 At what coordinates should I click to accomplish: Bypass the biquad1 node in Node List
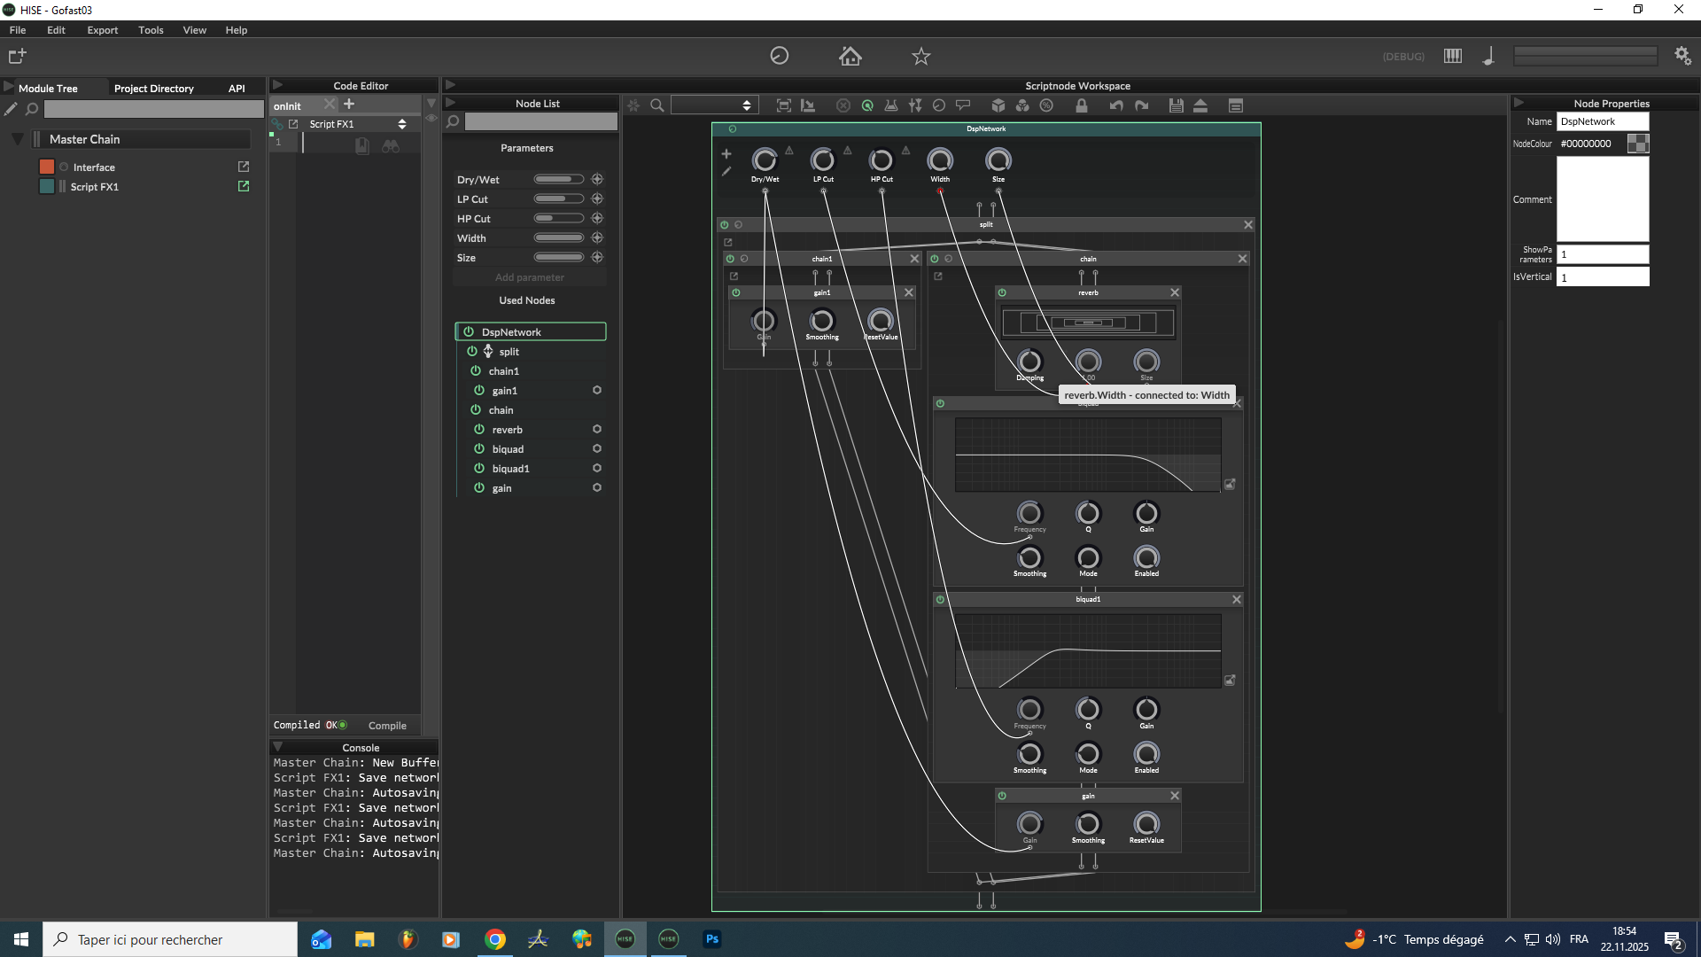(479, 469)
